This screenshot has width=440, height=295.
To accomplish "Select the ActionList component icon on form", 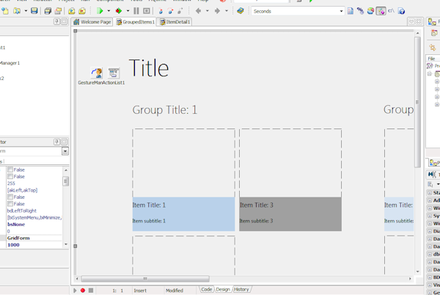I will click(x=114, y=73).
